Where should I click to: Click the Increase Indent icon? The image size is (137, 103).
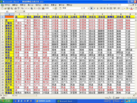click(x=119, y=8)
